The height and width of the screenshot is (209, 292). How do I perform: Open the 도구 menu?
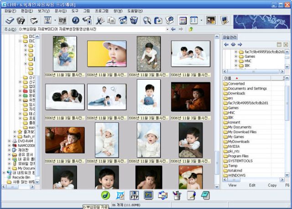(x=75, y=11)
